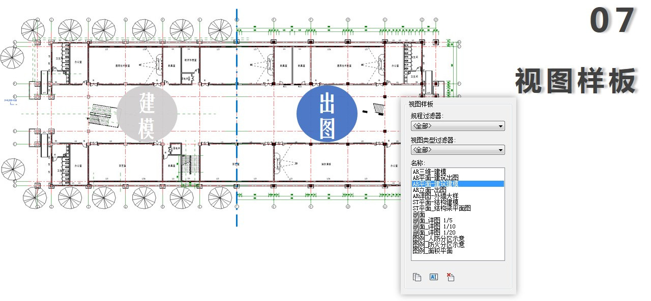Select 图例_防火分区示意 template
Screen dimensions: 651x301
(438, 245)
